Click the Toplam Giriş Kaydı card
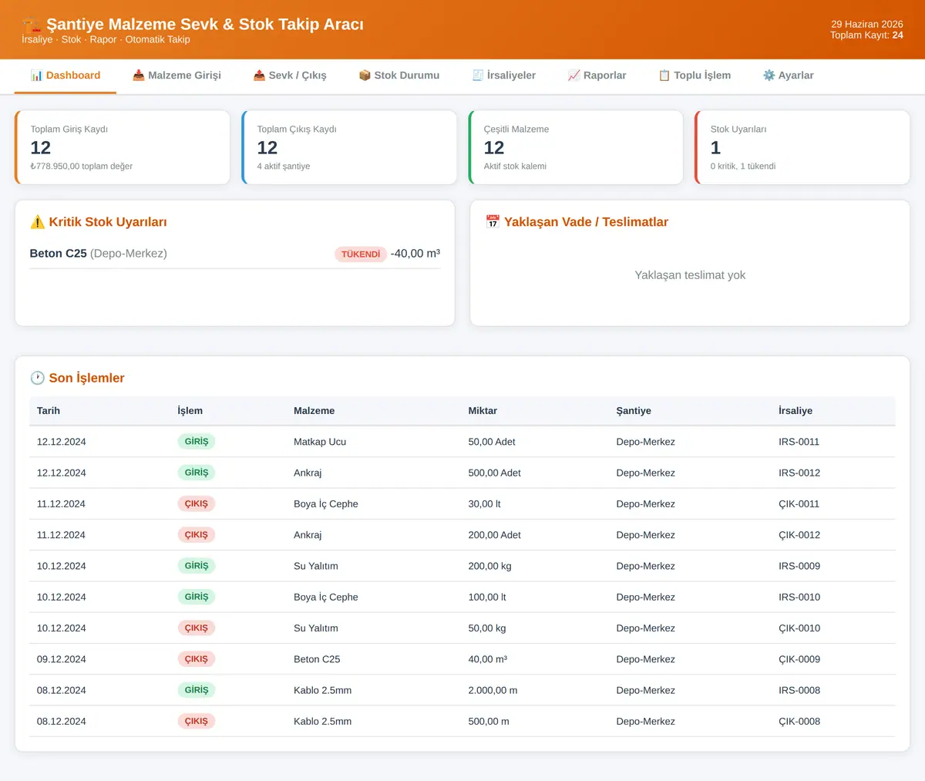Image resolution: width=925 pixels, height=781 pixels. point(123,147)
